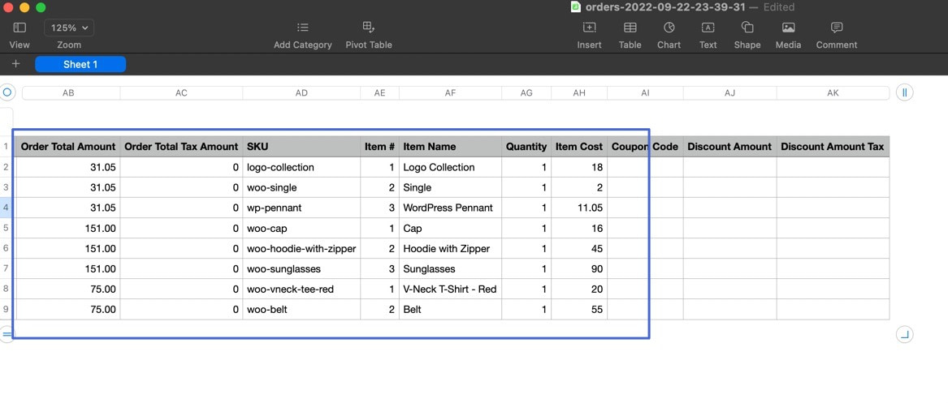The height and width of the screenshot is (403, 948).
Task: Select the Belt item name cell
Action: (450, 310)
